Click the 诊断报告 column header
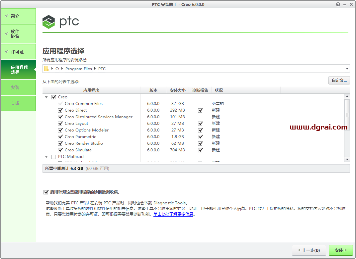356x259 pixels. (200, 90)
